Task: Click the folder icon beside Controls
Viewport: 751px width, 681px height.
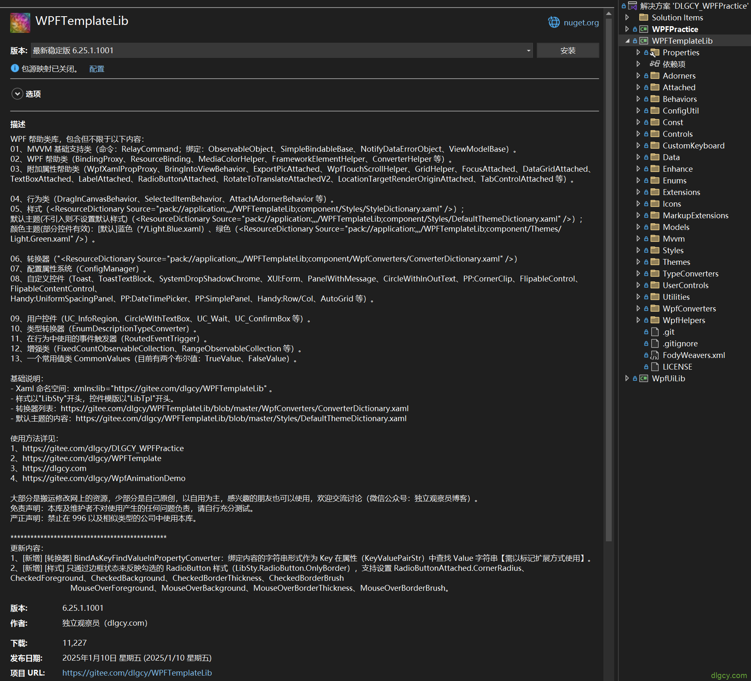Action: pos(655,134)
